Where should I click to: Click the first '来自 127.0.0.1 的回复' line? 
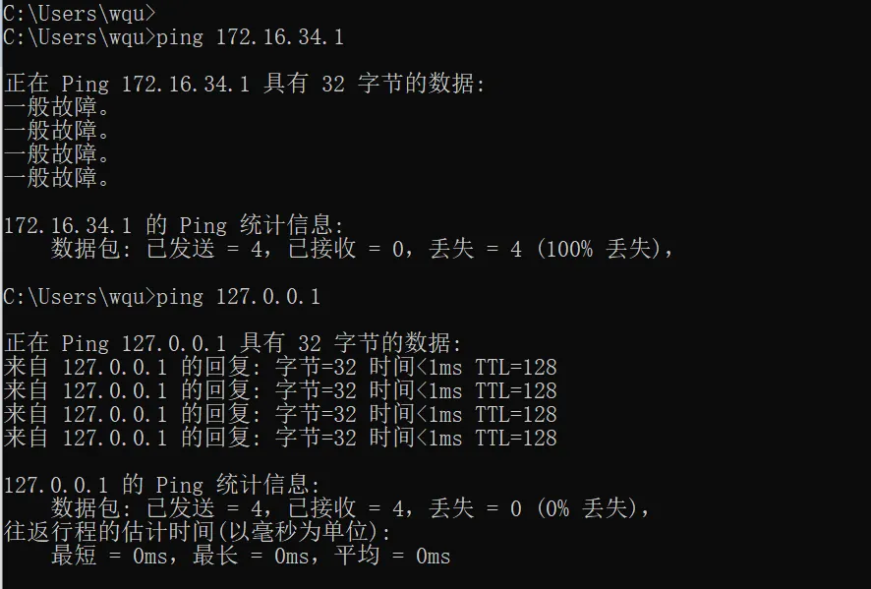coord(280,367)
